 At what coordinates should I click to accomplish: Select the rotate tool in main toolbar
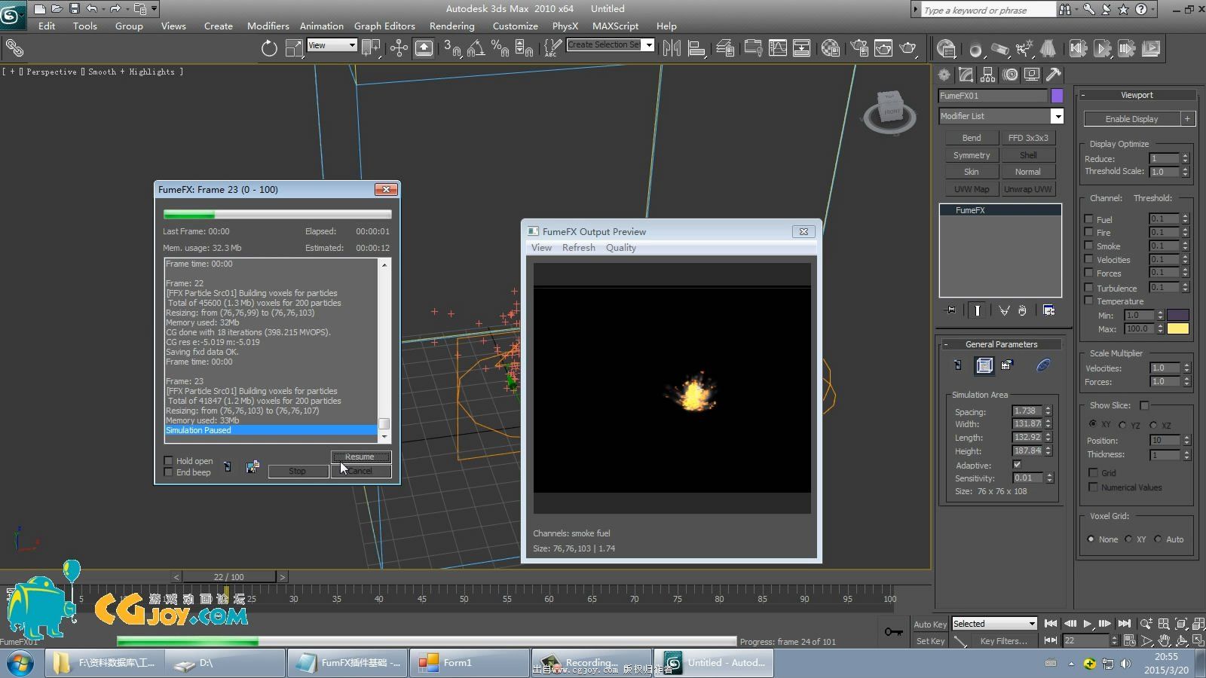pyautogui.click(x=269, y=49)
